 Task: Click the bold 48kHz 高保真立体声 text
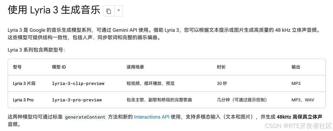point(299,117)
